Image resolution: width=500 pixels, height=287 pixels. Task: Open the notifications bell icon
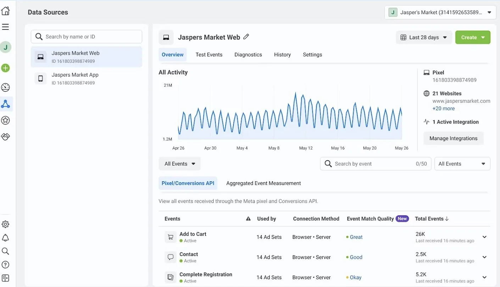[5, 238]
